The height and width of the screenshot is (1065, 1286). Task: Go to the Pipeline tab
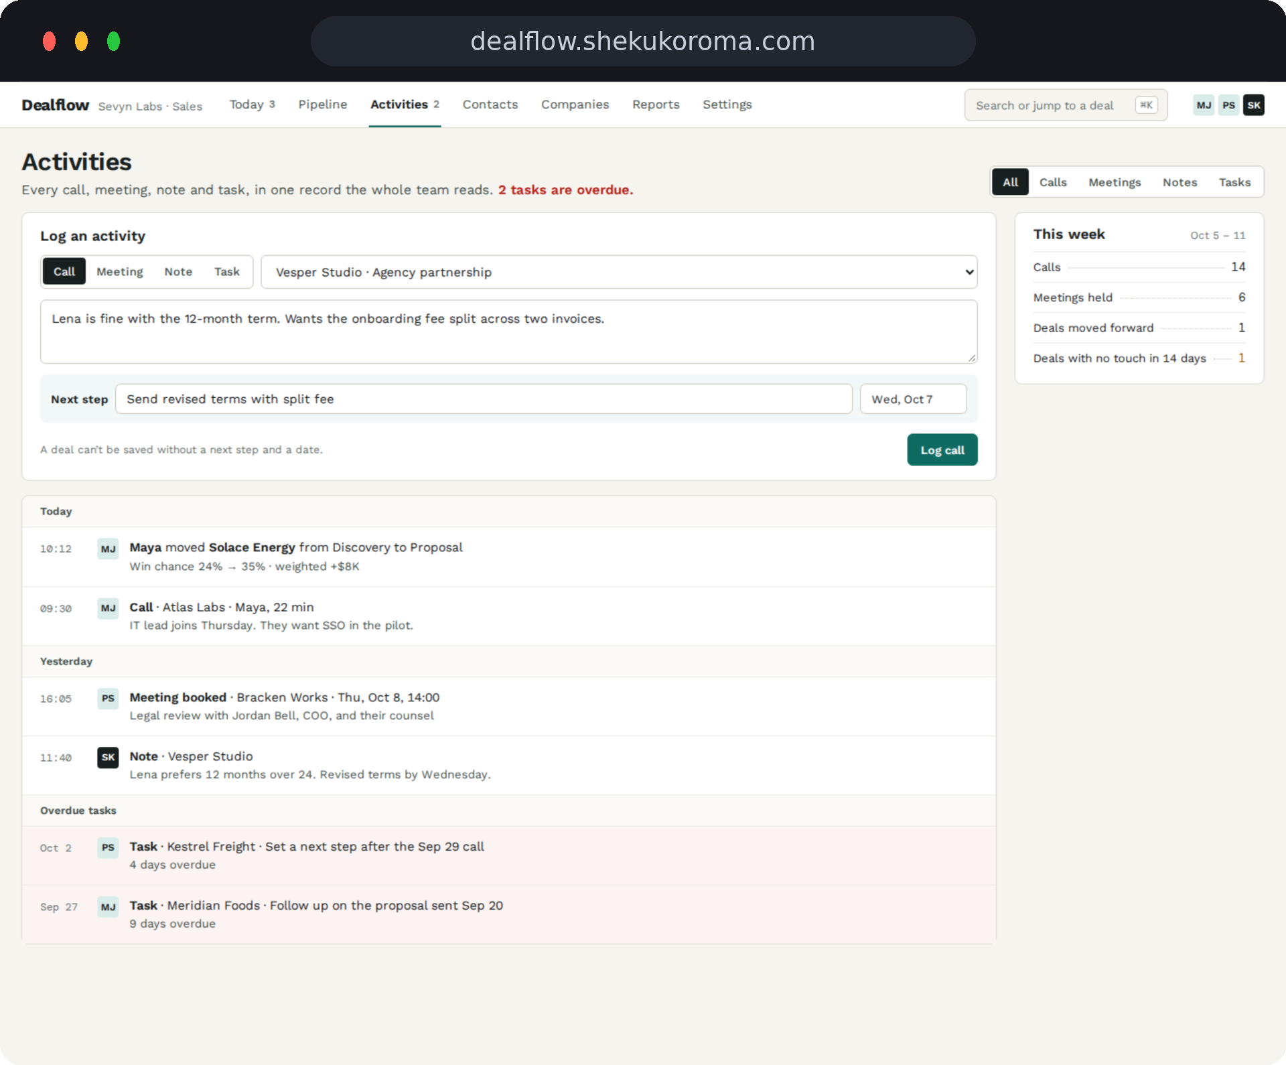click(323, 104)
